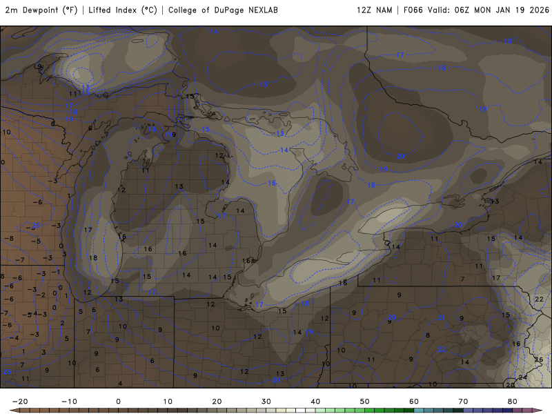552x414 pixels.
Task: Click the brown arrow tip of the color bar
Action: point(14,411)
